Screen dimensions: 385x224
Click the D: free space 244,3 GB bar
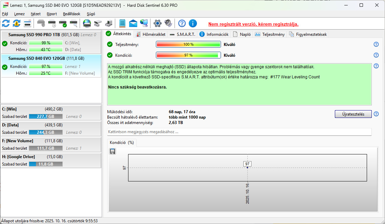(46, 132)
